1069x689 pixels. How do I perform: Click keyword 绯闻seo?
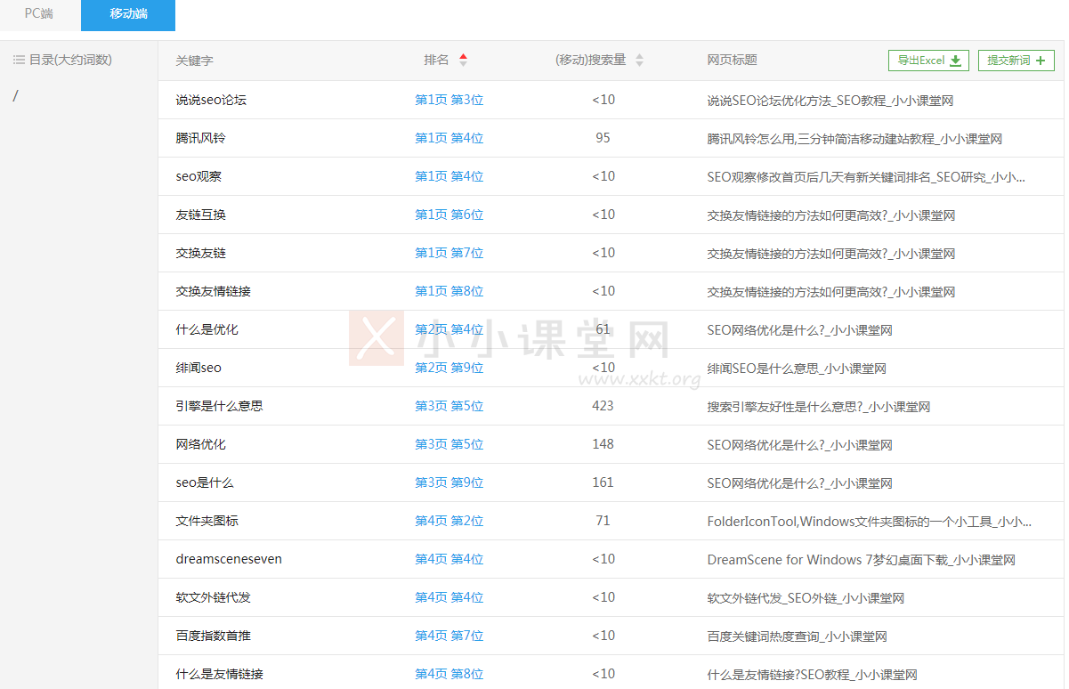point(198,369)
